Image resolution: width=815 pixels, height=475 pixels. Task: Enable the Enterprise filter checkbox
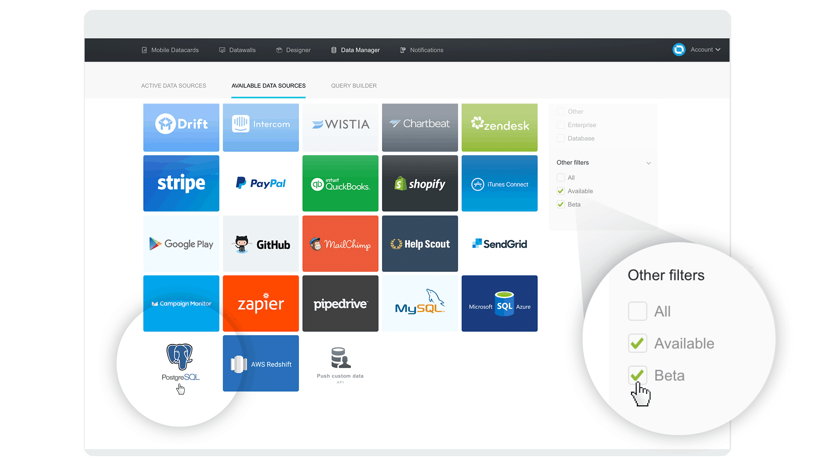(561, 125)
